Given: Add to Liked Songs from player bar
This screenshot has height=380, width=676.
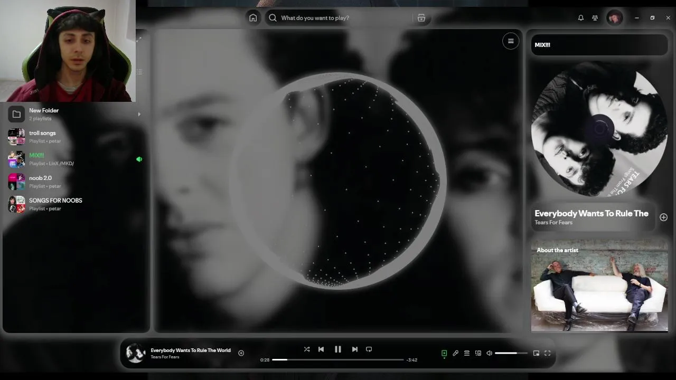Looking at the screenshot, I should 241,353.
